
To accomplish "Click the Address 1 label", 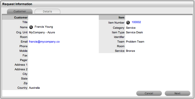I will pos(21,65).
